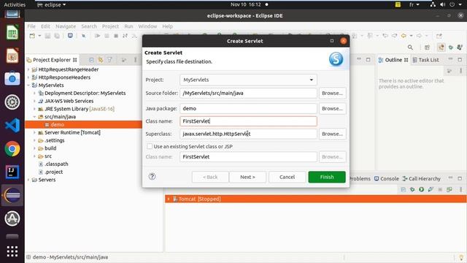Expand the Tomcat [Stopped] server entry
Image resolution: width=467 pixels, height=263 pixels.
[169, 199]
